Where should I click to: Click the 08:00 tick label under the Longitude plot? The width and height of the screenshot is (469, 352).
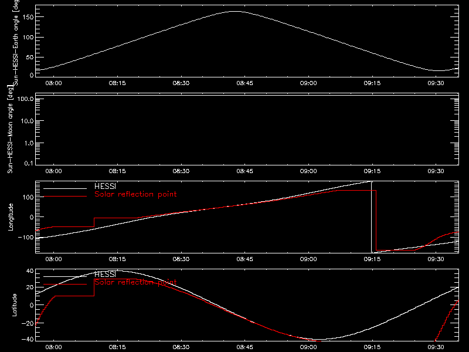point(53,259)
